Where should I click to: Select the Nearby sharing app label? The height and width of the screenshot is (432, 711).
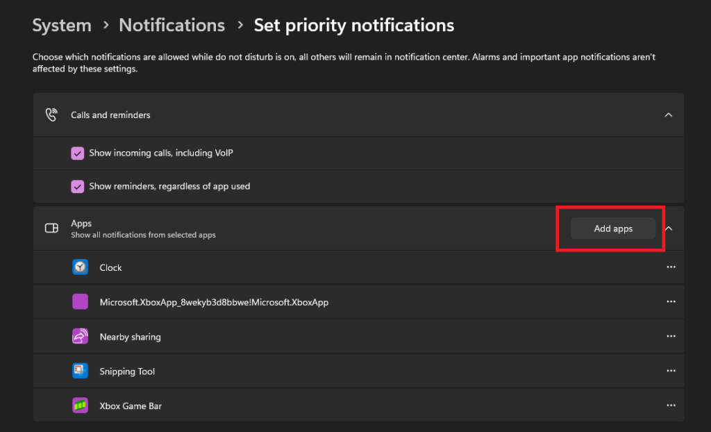tap(130, 337)
